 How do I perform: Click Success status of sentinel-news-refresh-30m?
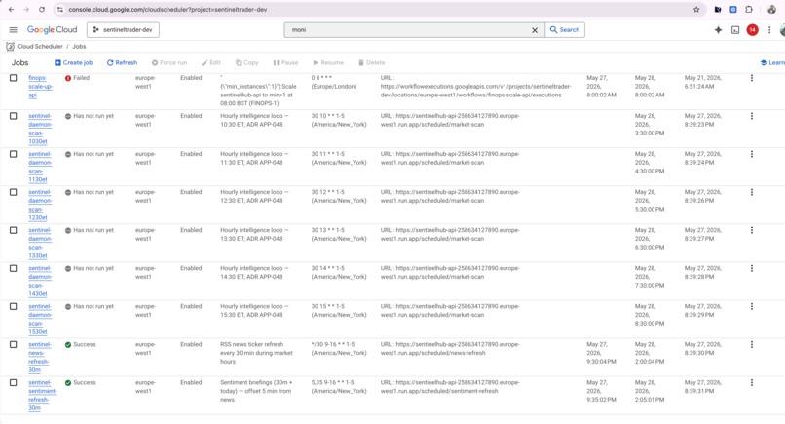pyautogui.click(x=80, y=344)
